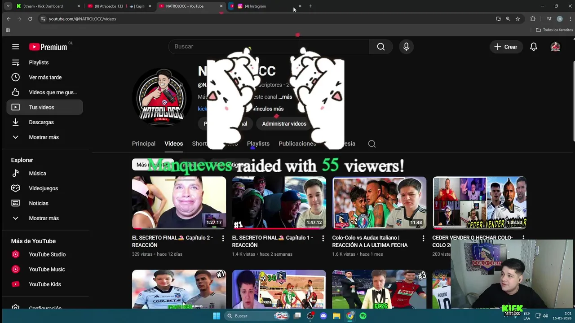Screen dimensions: 575x323
Task: Open the channel Playlists tab
Action: coord(258,144)
